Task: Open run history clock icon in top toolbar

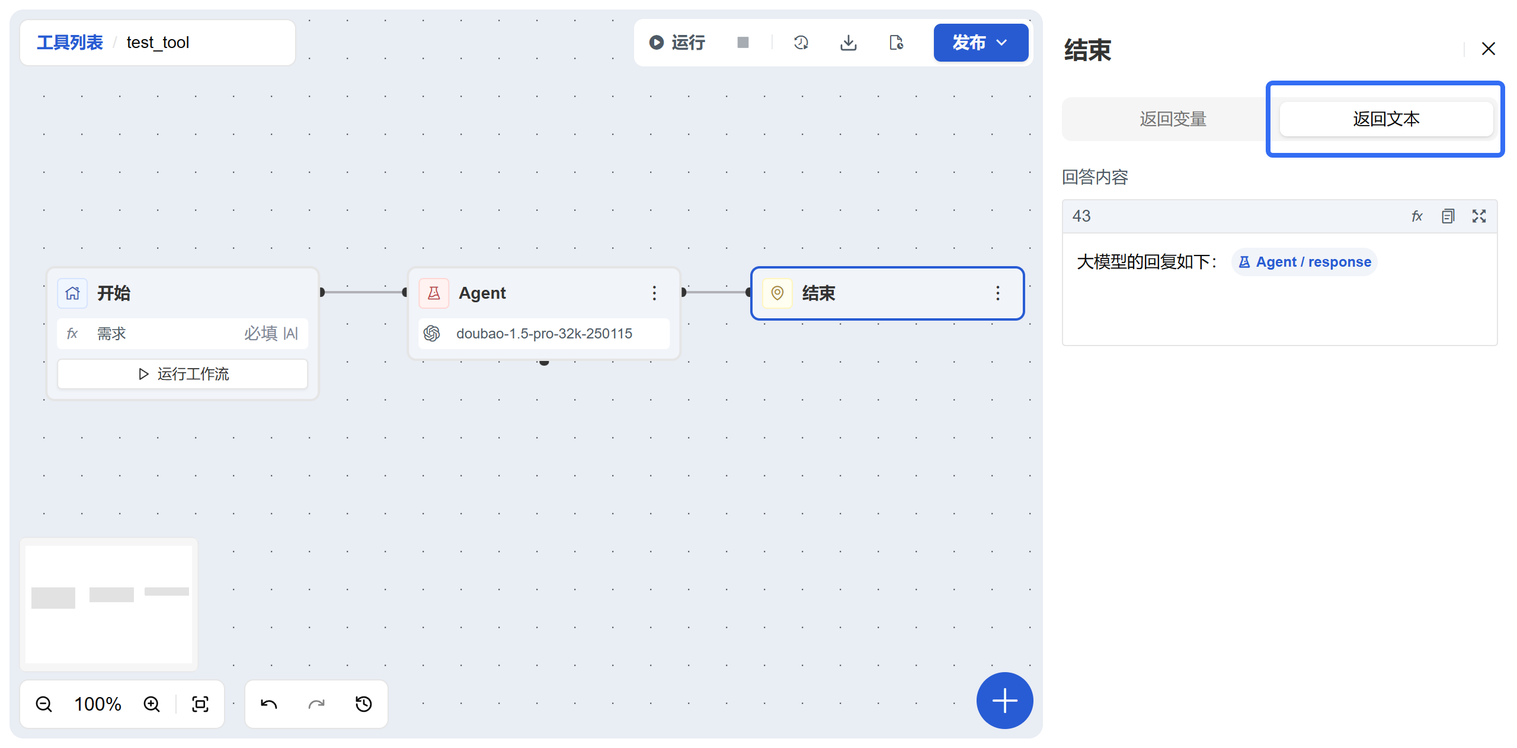Action: click(x=801, y=43)
